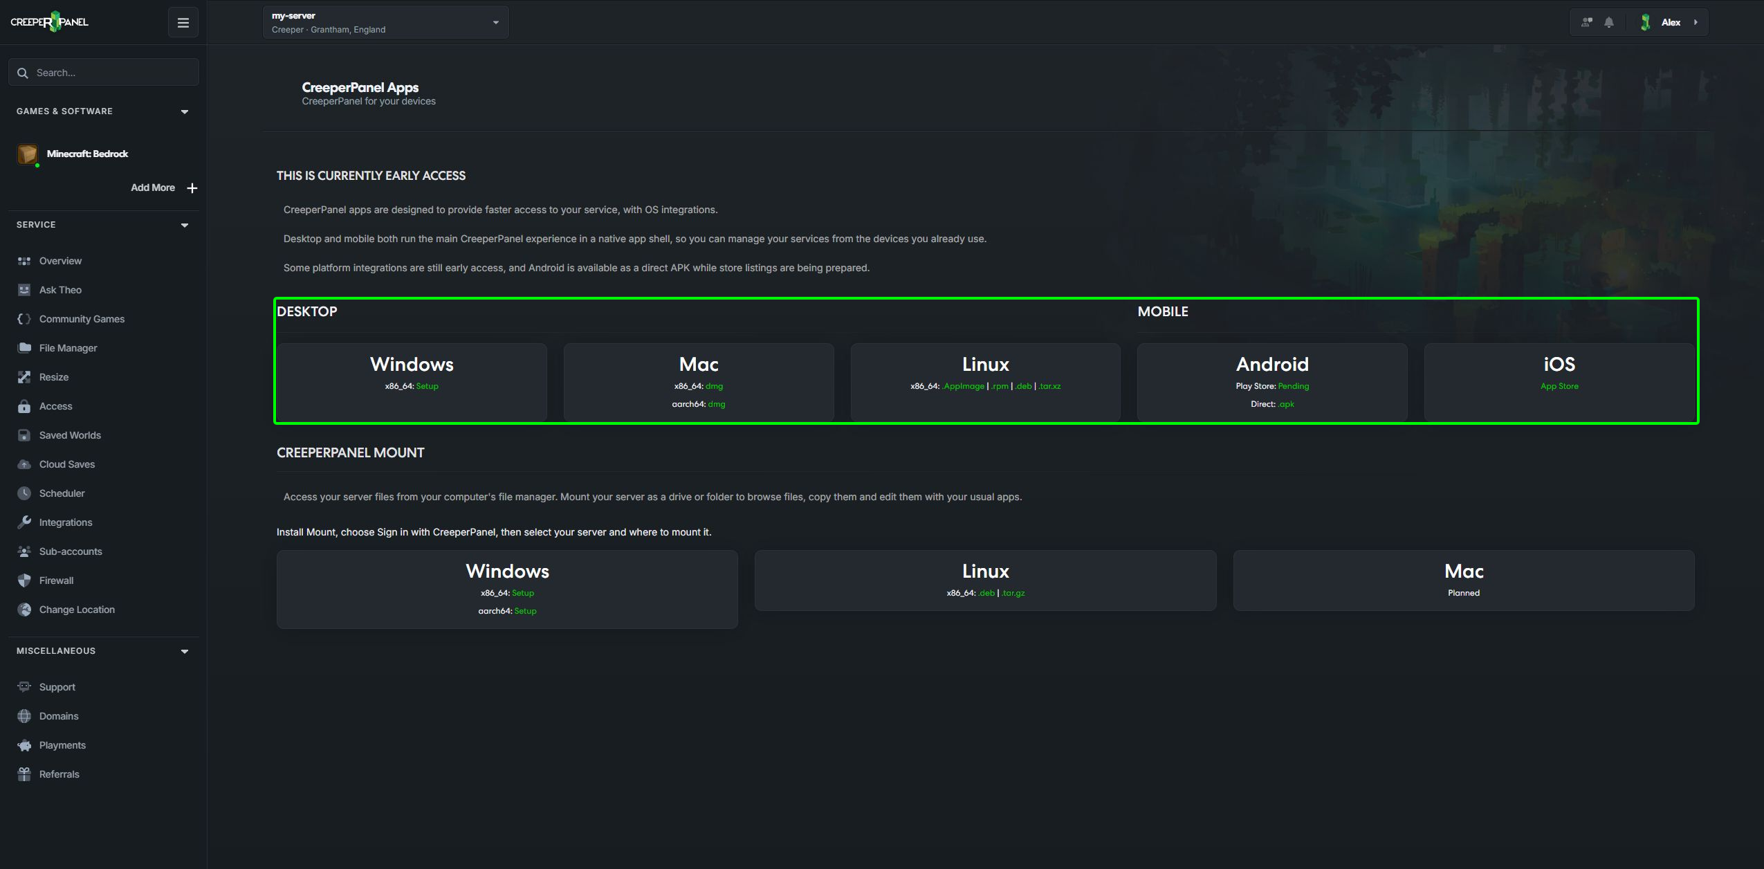Click the Android Play Store Pending link
The image size is (1764, 869).
1293,386
